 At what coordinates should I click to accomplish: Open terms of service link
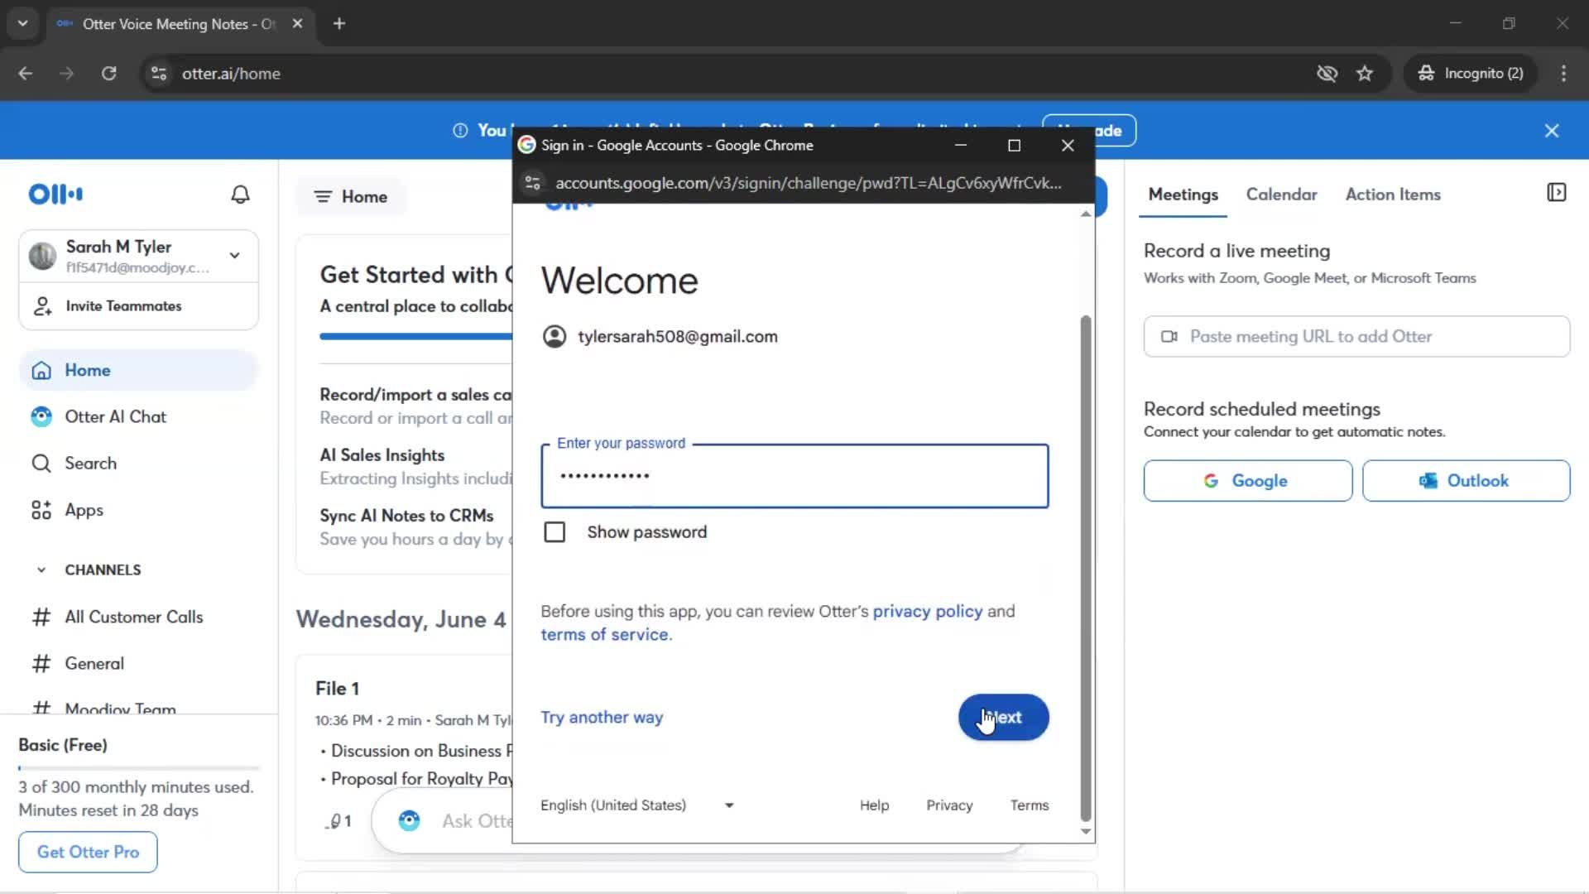605,635
